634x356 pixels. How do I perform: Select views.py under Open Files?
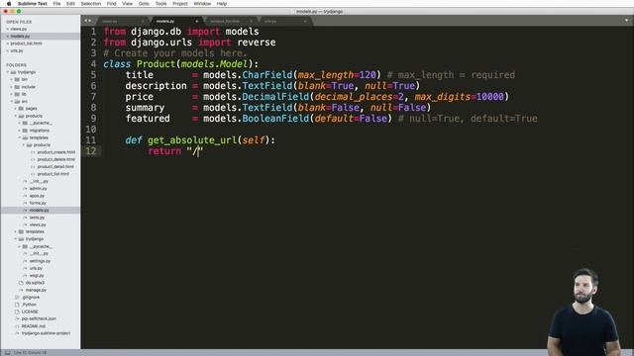(19, 29)
